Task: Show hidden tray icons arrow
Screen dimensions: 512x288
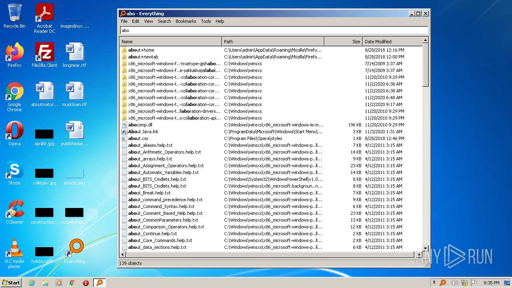Action: (x=434, y=283)
